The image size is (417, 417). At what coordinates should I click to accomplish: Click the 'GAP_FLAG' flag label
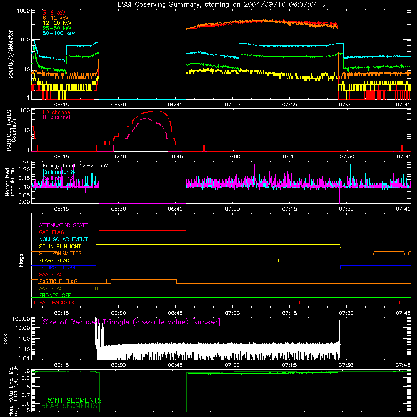coord(51,232)
